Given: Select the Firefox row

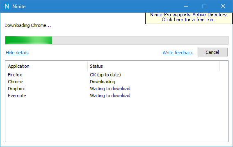Looking at the screenshot, I should pyautogui.click(x=116, y=75).
